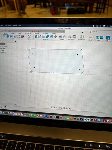
Task: Open Safari from the Dock
Action: [13, 113]
